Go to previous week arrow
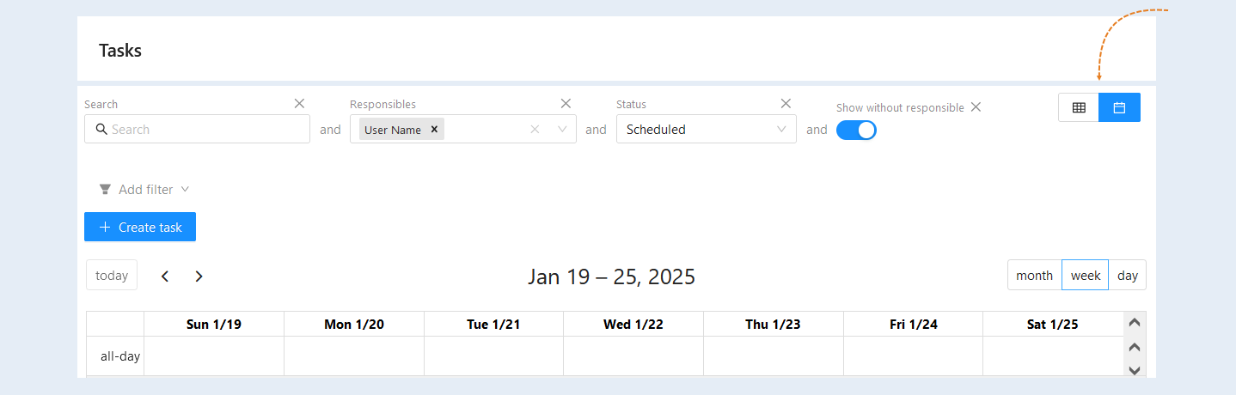This screenshot has height=395, width=1236. point(165,276)
